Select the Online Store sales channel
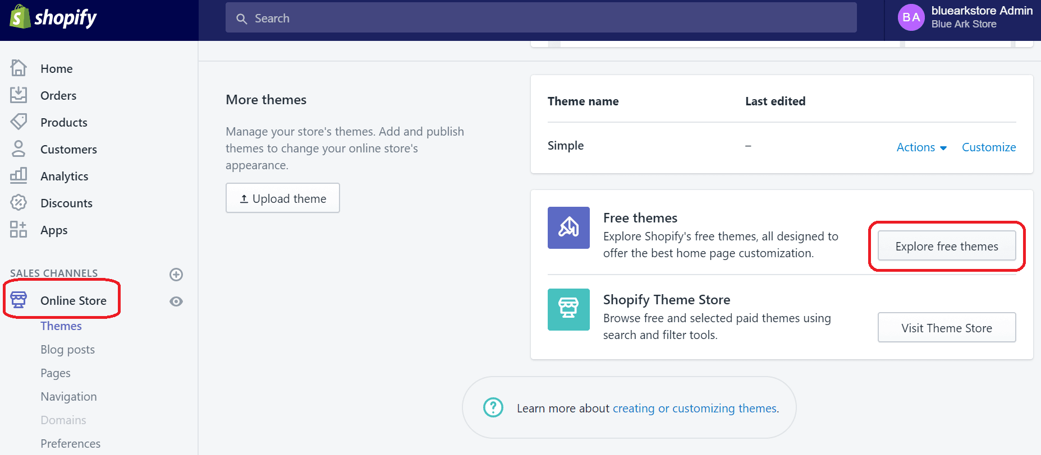The image size is (1041, 455). click(x=74, y=300)
